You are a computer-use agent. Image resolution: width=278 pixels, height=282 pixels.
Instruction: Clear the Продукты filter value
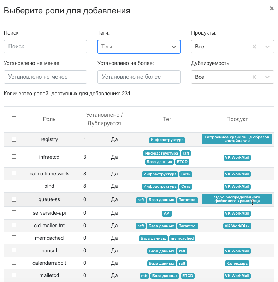(x=254, y=47)
